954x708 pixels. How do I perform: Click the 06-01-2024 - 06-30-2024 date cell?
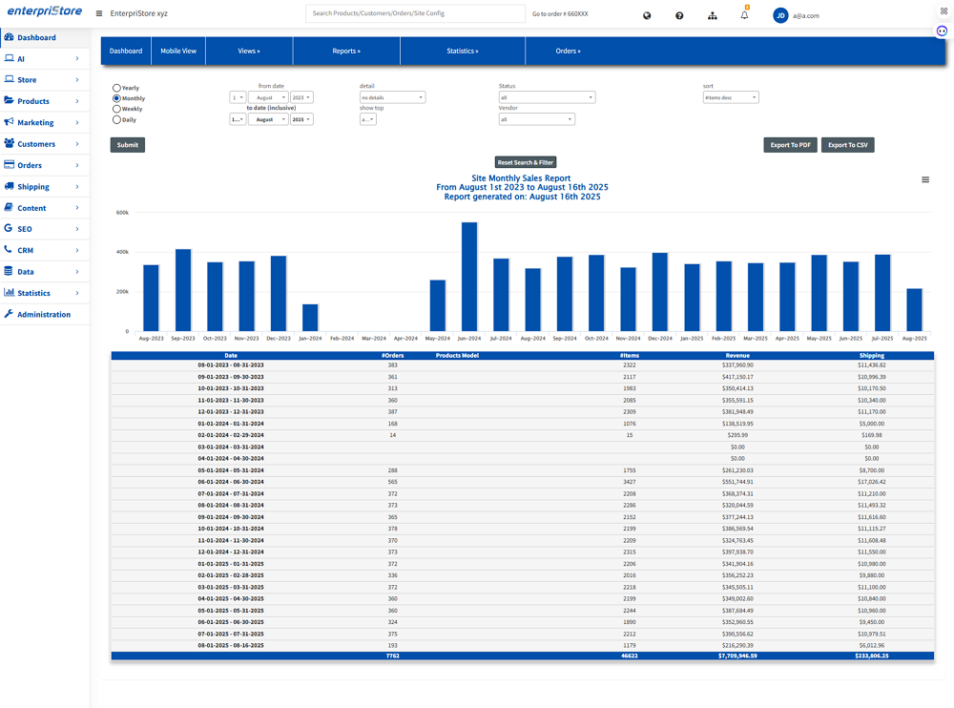[x=231, y=482]
